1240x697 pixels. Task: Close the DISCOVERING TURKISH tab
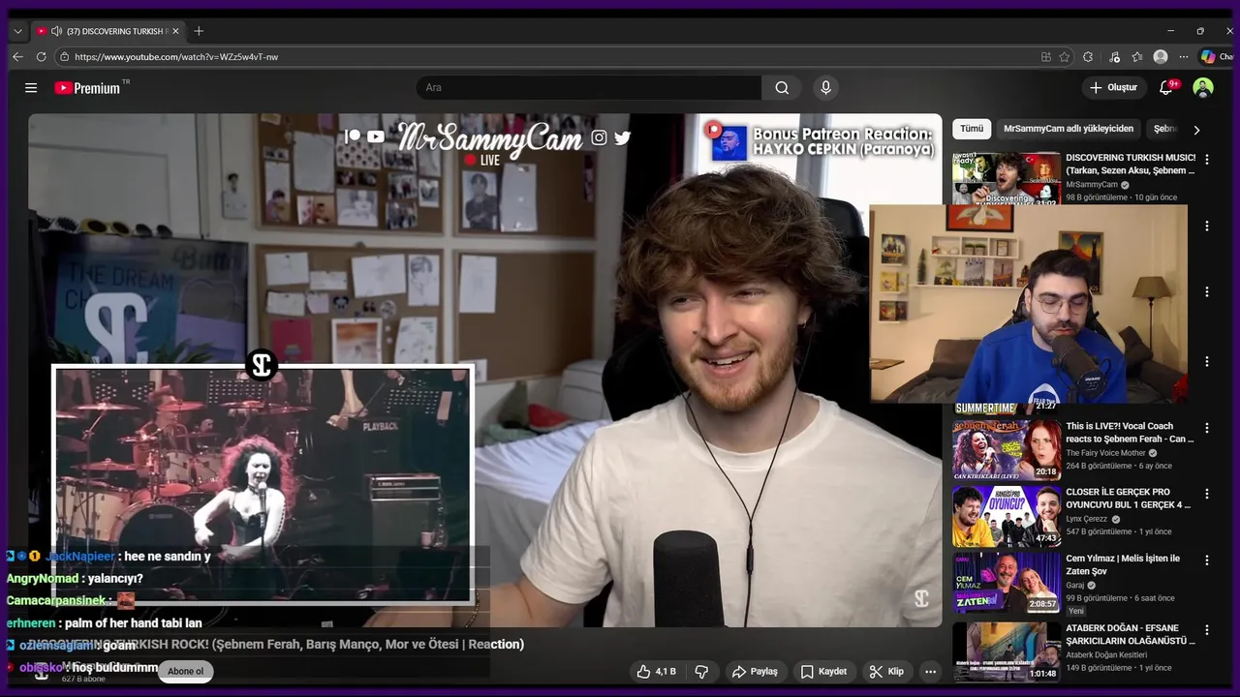[x=177, y=31]
